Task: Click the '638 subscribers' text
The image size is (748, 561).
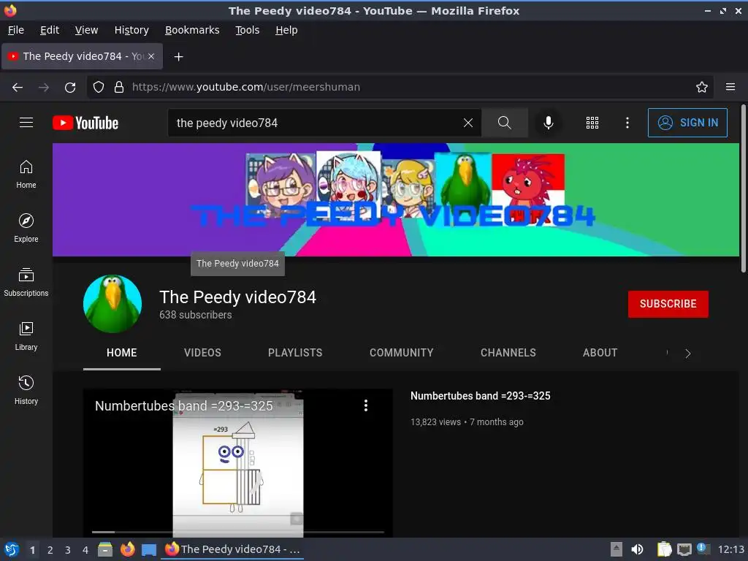Action: [196, 315]
